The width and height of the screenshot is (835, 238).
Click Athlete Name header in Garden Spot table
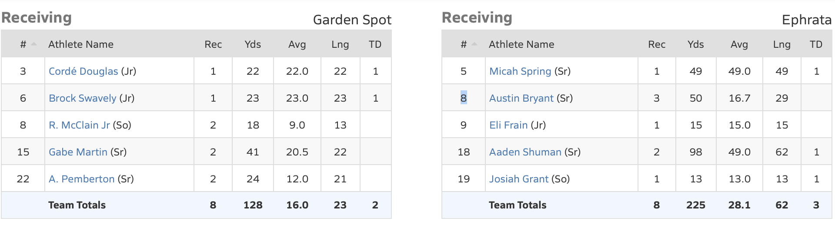pyautogui.click(x=80, y=44)
